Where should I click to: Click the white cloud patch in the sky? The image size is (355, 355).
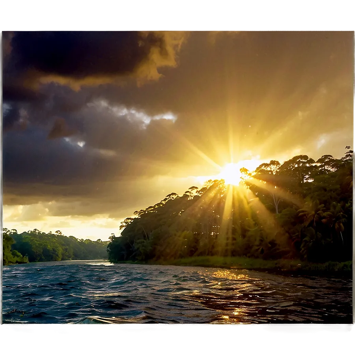point(138,114)
